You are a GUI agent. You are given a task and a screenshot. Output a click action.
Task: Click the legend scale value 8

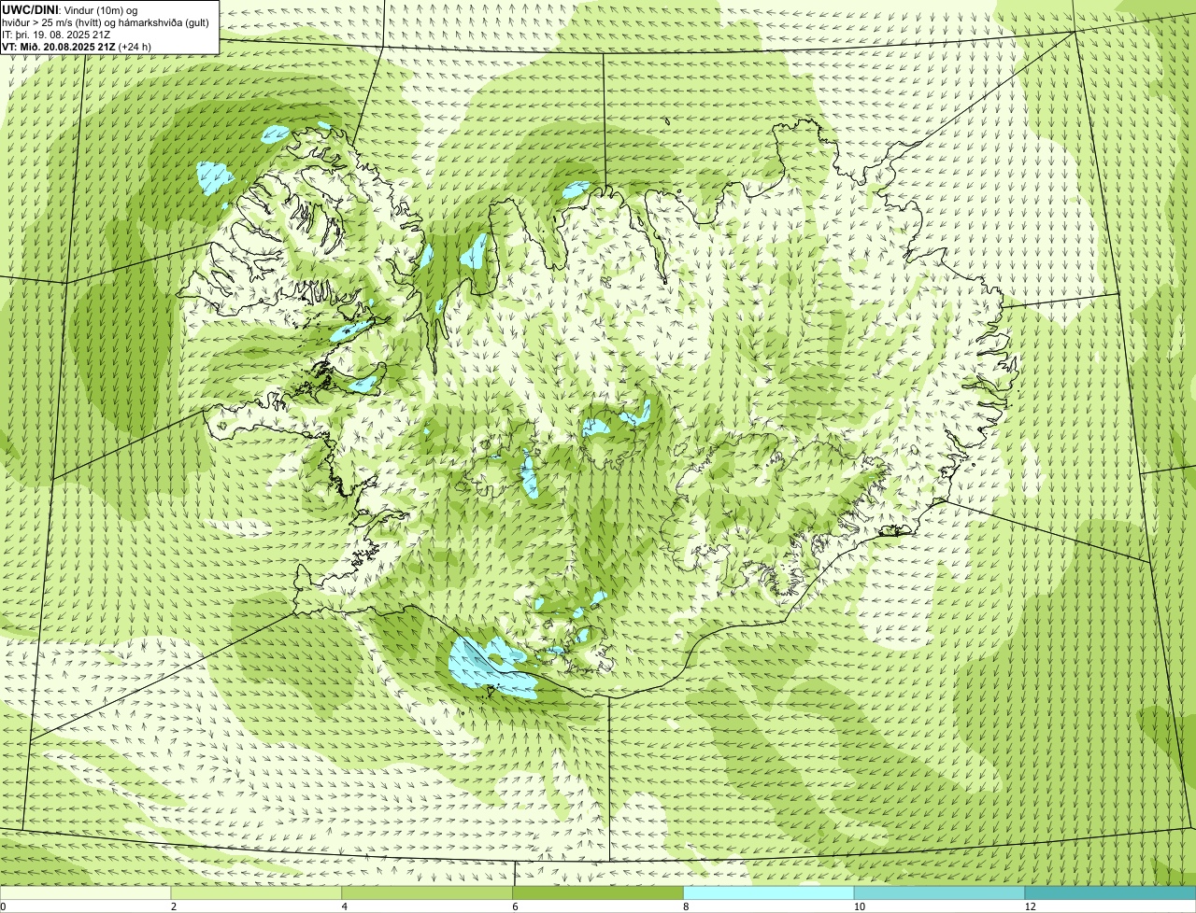tap(687, 906)
